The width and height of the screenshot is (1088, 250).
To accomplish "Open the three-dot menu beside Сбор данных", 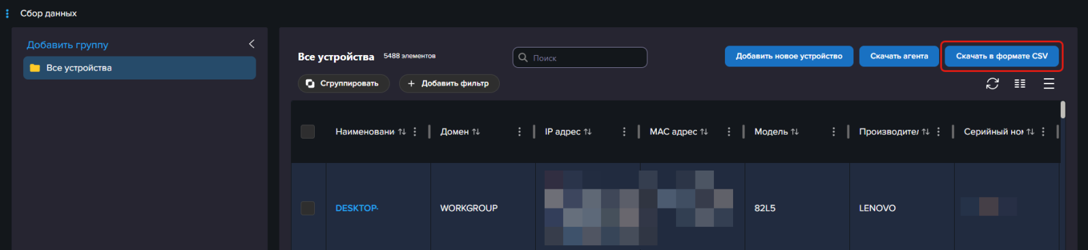I will pos(7,14).
